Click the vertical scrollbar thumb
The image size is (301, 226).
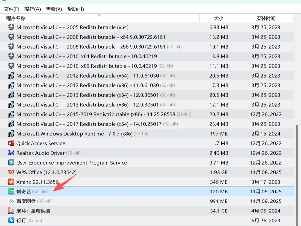click(297, 175)
